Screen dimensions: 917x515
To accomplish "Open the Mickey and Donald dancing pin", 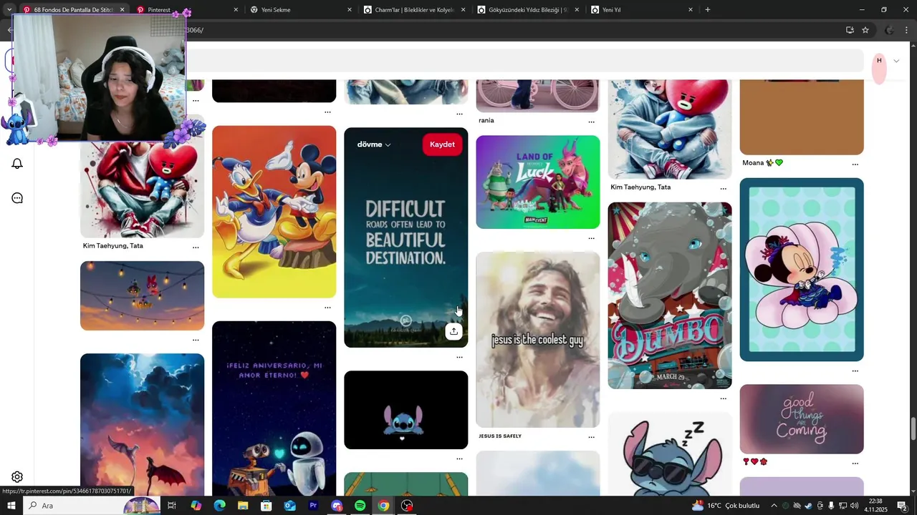I will [274, 212].
